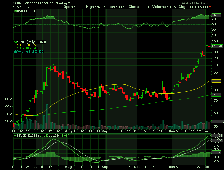
Task: Click the 60M label on the volume scale
Action: click(9, 106)
